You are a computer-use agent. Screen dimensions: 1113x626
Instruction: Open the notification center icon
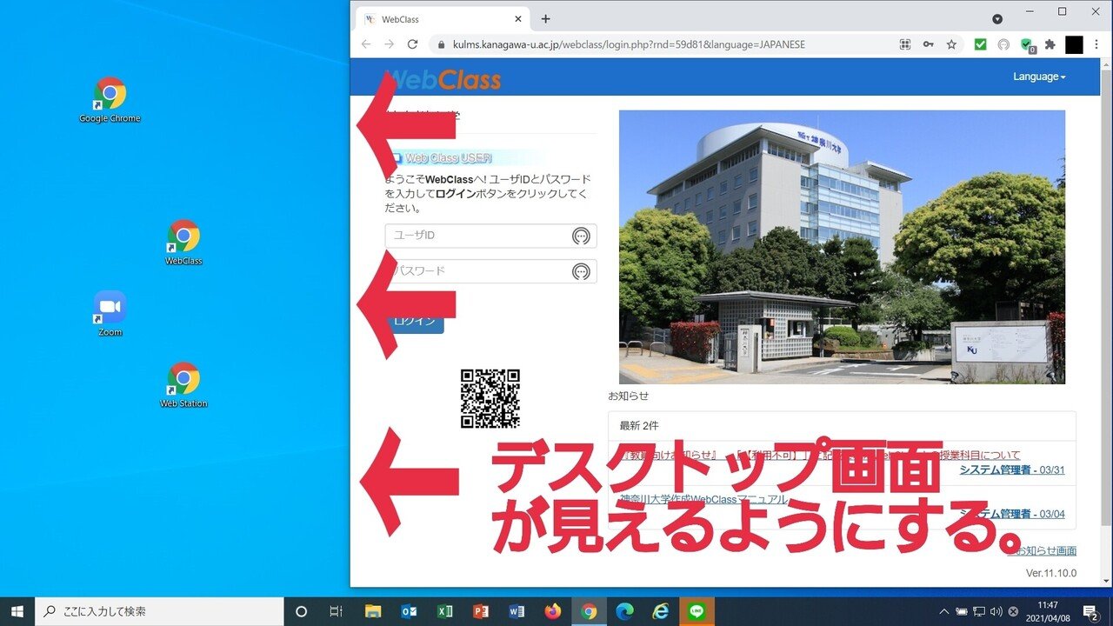coord(1090,611)
